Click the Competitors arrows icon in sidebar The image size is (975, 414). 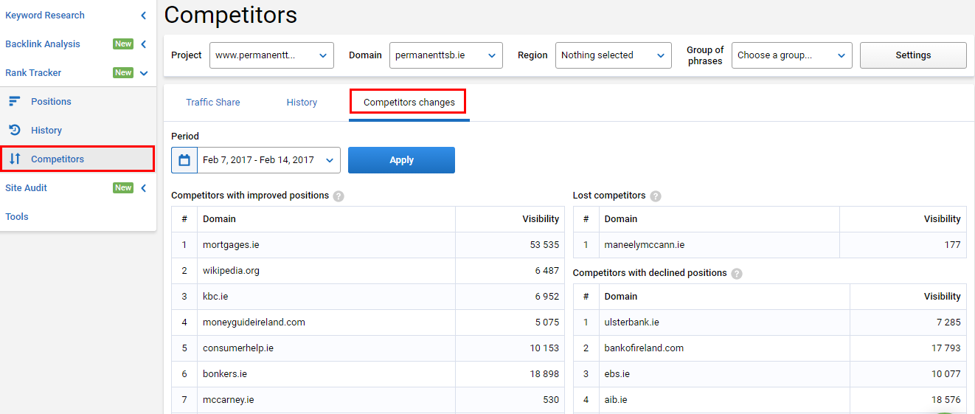point(15,159)
